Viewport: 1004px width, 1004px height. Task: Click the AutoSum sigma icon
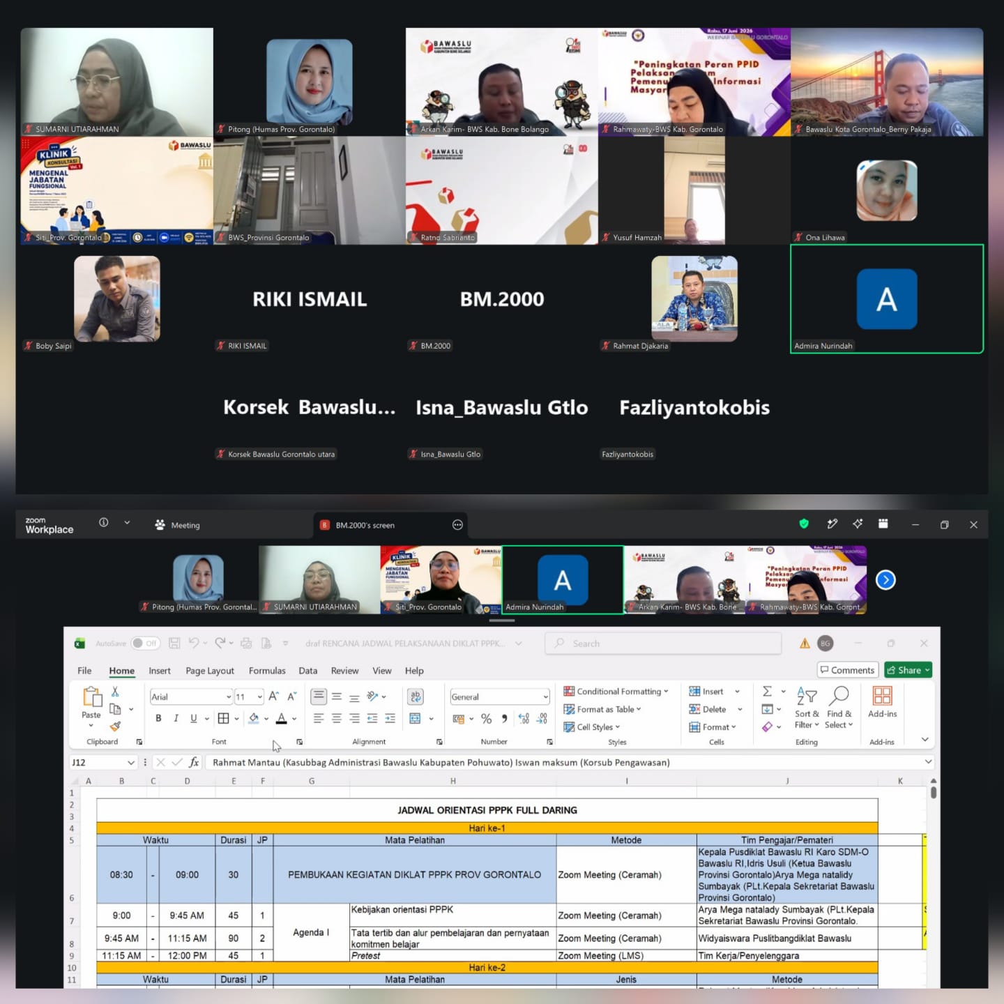767,691
